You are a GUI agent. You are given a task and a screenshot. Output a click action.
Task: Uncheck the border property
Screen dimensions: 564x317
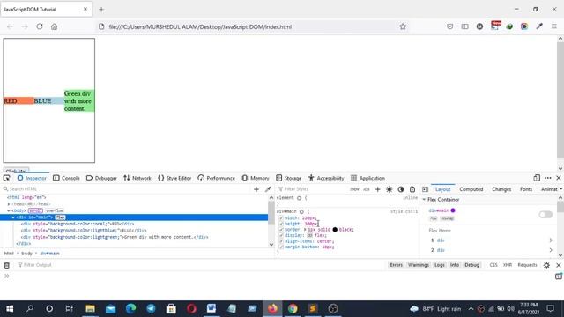pos(281,229)
